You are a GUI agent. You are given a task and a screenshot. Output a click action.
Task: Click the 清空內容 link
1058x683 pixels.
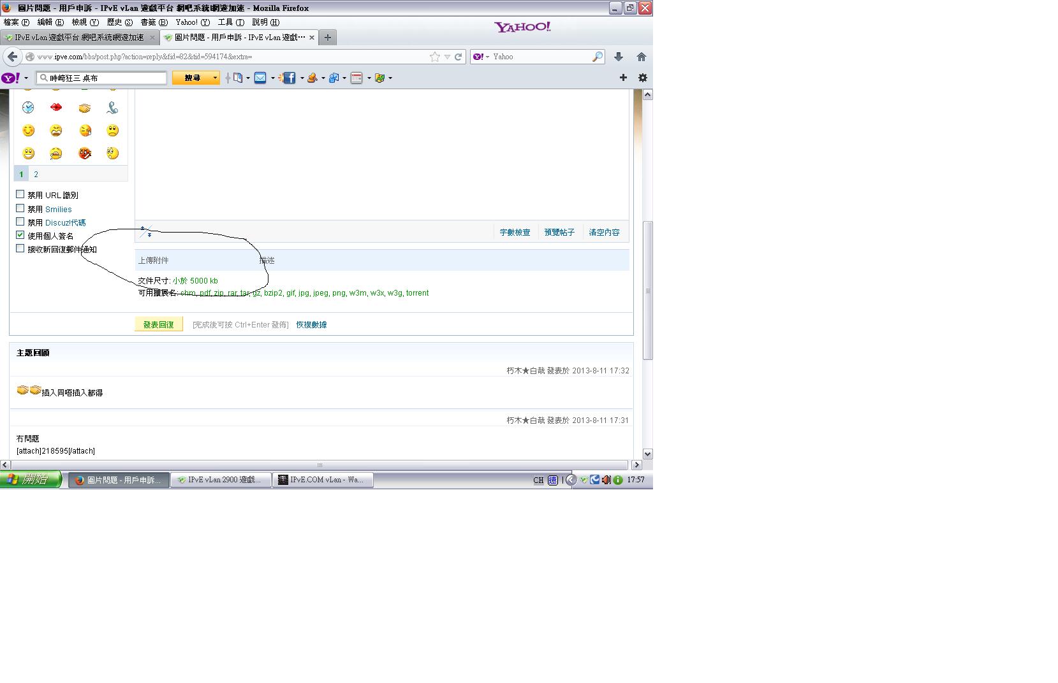coord(604,233)
